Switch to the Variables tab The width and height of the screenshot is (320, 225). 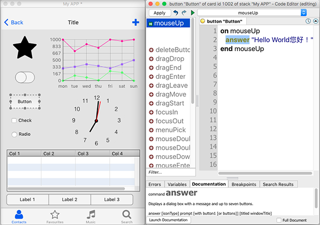point(177,184)
